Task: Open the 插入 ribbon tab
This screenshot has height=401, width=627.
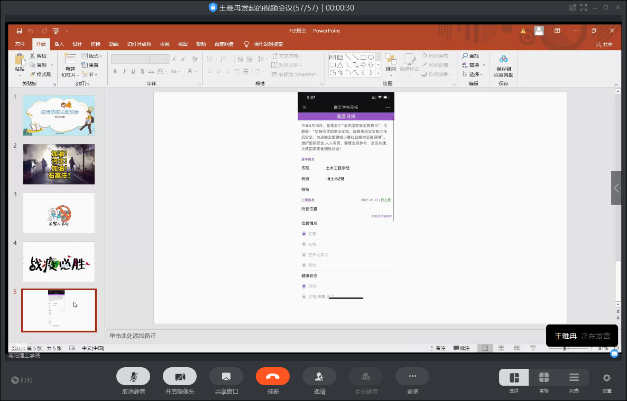Action: 59,44
